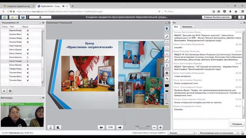Switch to the Все chat tab
The width and height of the screenshot is (246, 138).
click(x=176, y=27)
